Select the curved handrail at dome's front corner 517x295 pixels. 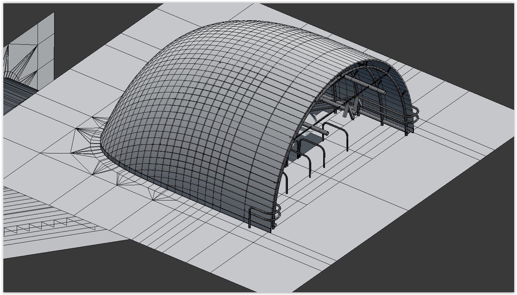point(265,216)
